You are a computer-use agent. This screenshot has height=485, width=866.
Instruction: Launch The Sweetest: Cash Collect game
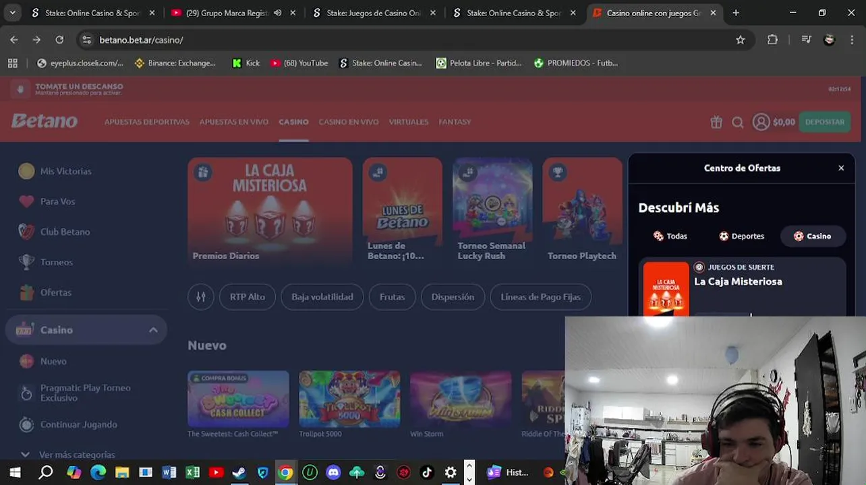(238, 399)
